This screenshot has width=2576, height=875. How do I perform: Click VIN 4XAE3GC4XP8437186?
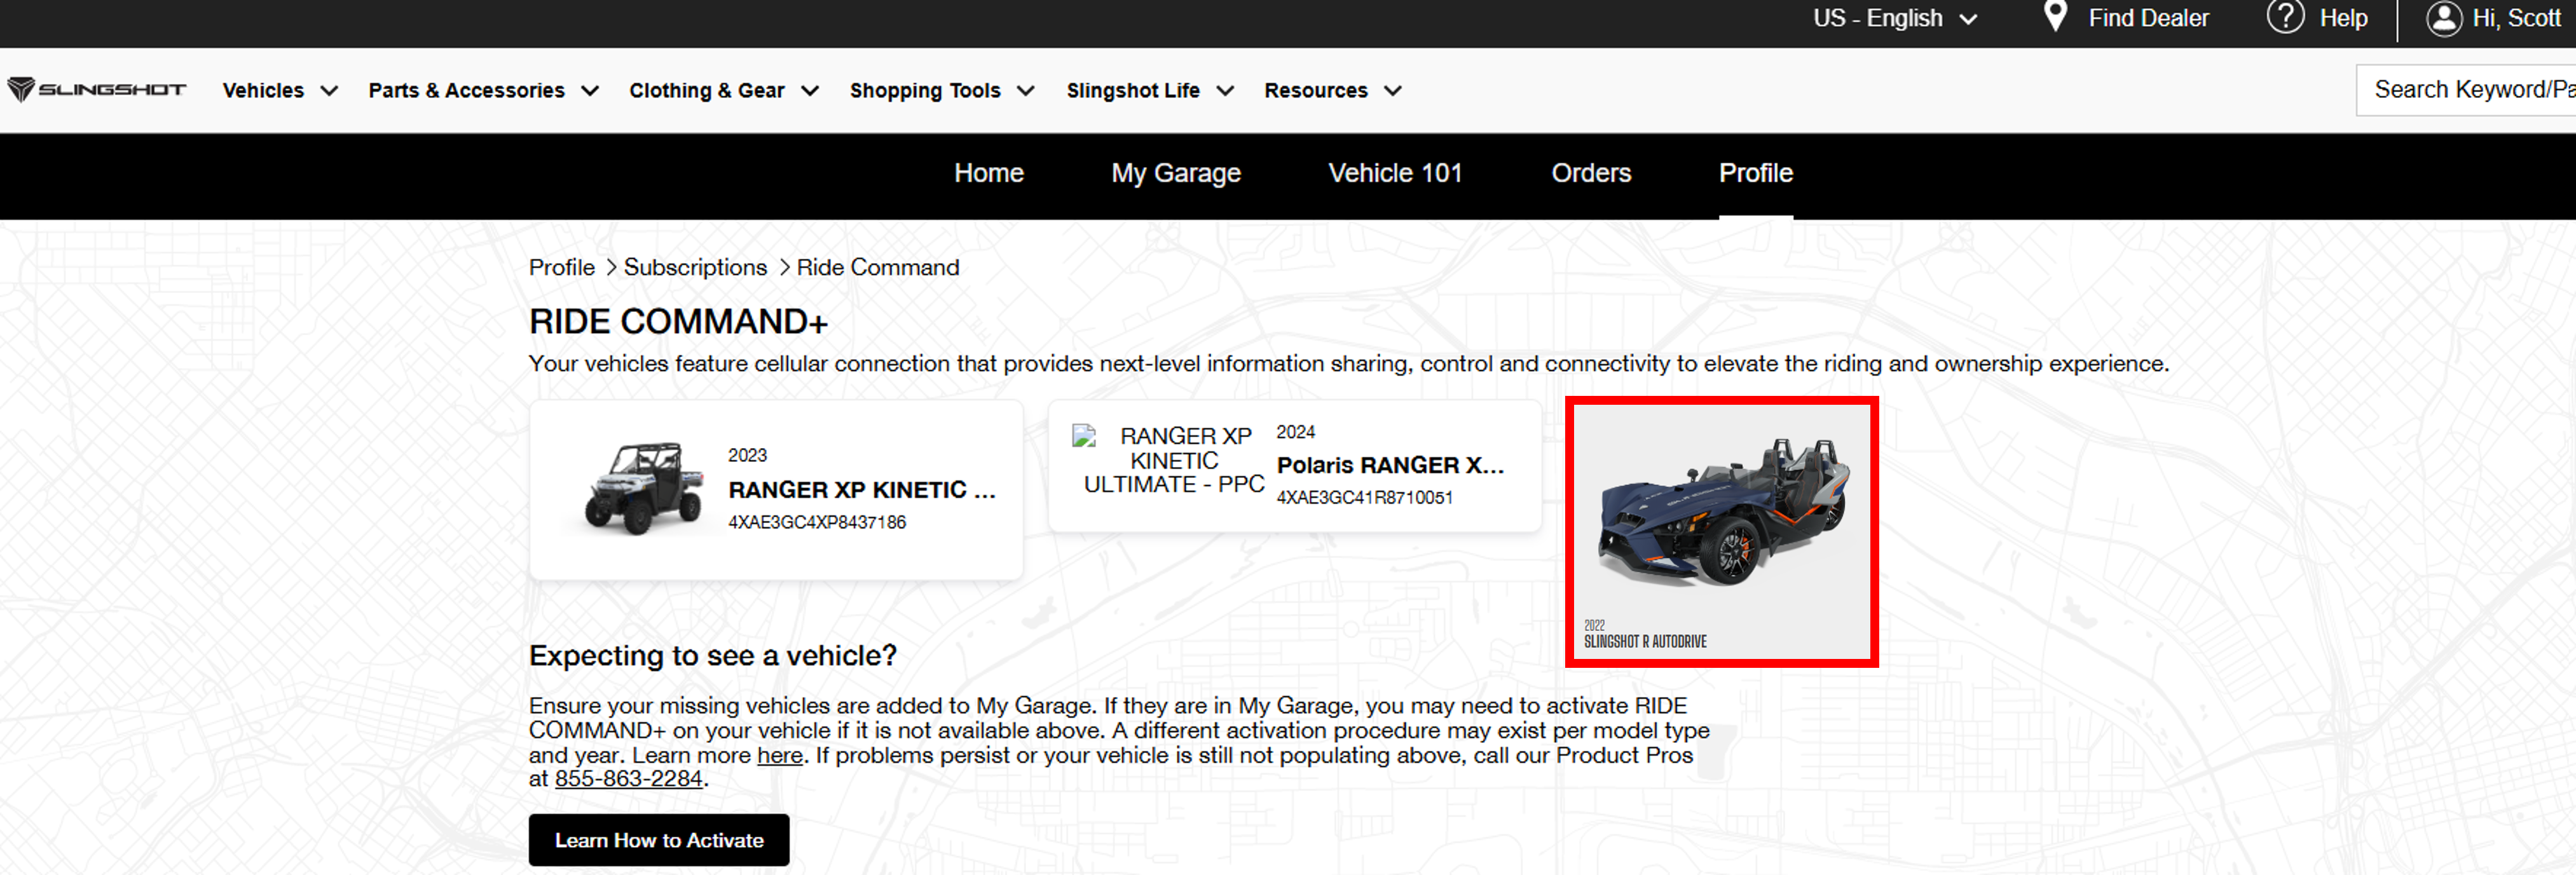coord(816,522)
